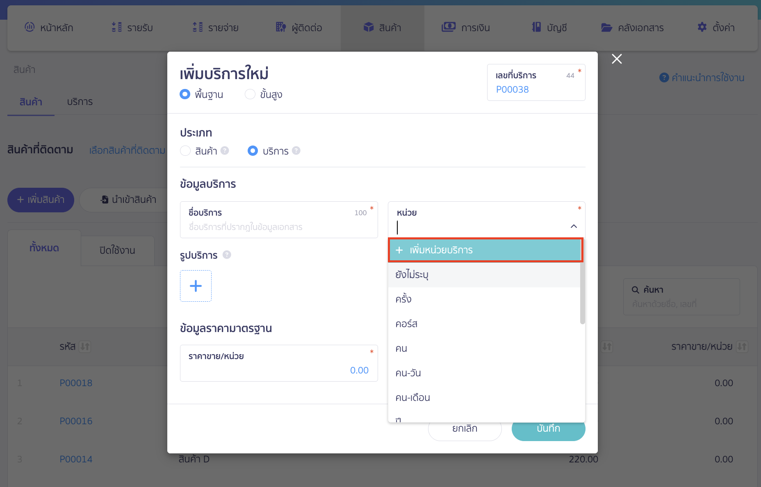Image resolution: width=761 pixels, height=487 pixels.
Task: Navigate to การเงิน using its money icon
Action: coord(449,27)
